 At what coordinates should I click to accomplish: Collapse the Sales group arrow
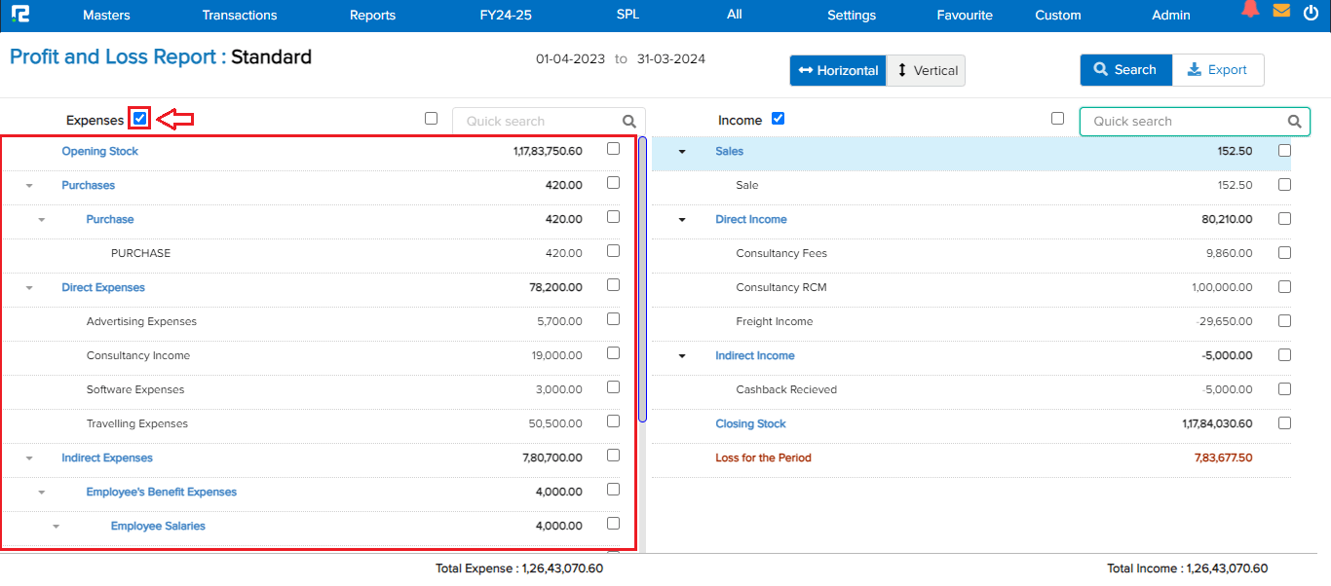(x=682, y=152)
